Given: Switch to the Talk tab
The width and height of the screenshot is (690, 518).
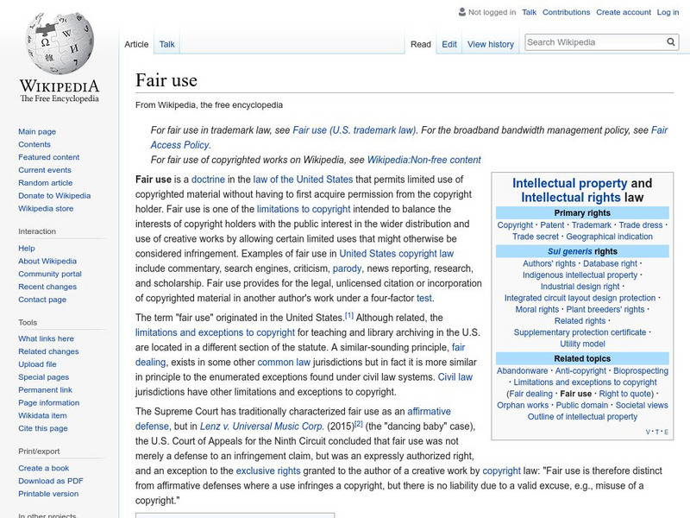Looking at the screenshot, I should 166,44.
